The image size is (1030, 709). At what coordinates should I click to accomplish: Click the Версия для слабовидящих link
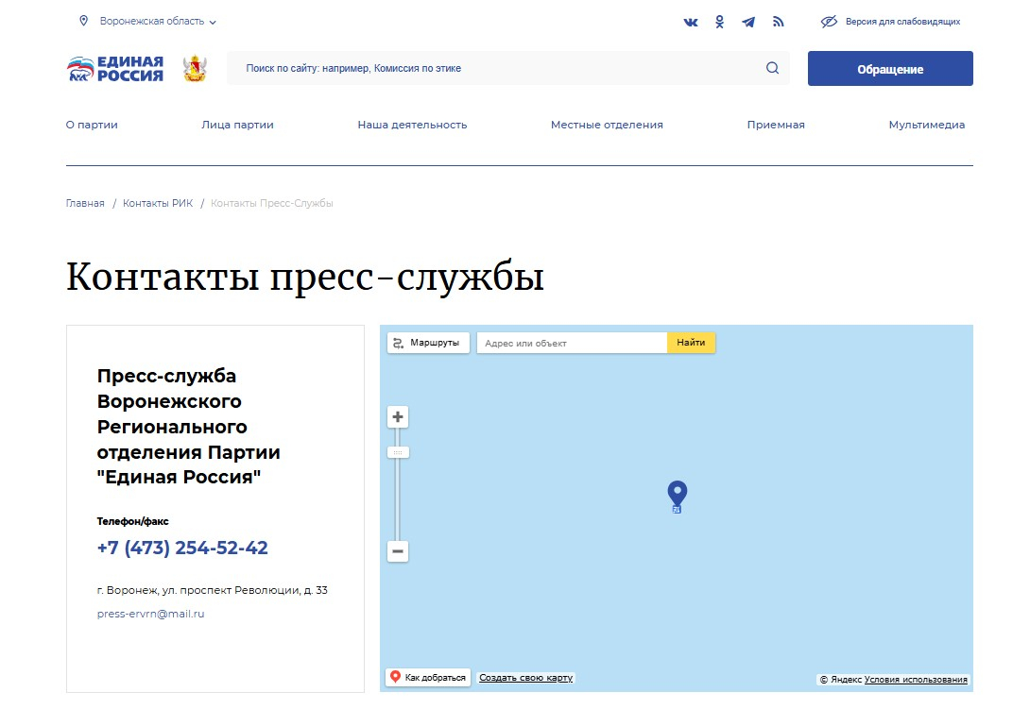click(x=902, y=22)
